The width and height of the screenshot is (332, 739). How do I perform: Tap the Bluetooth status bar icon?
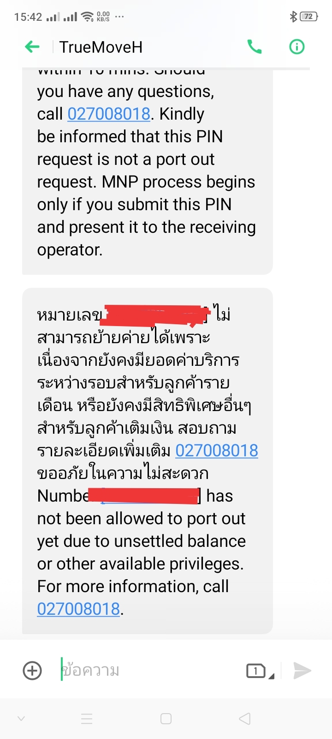[x=293, y=17]
